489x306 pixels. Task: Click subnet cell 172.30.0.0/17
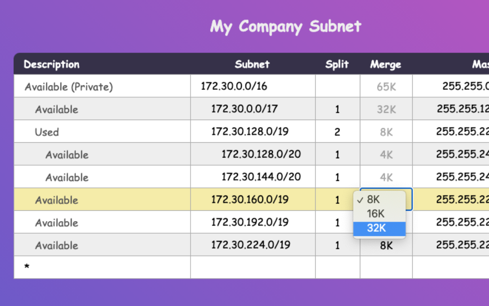[x=253, y=109]
